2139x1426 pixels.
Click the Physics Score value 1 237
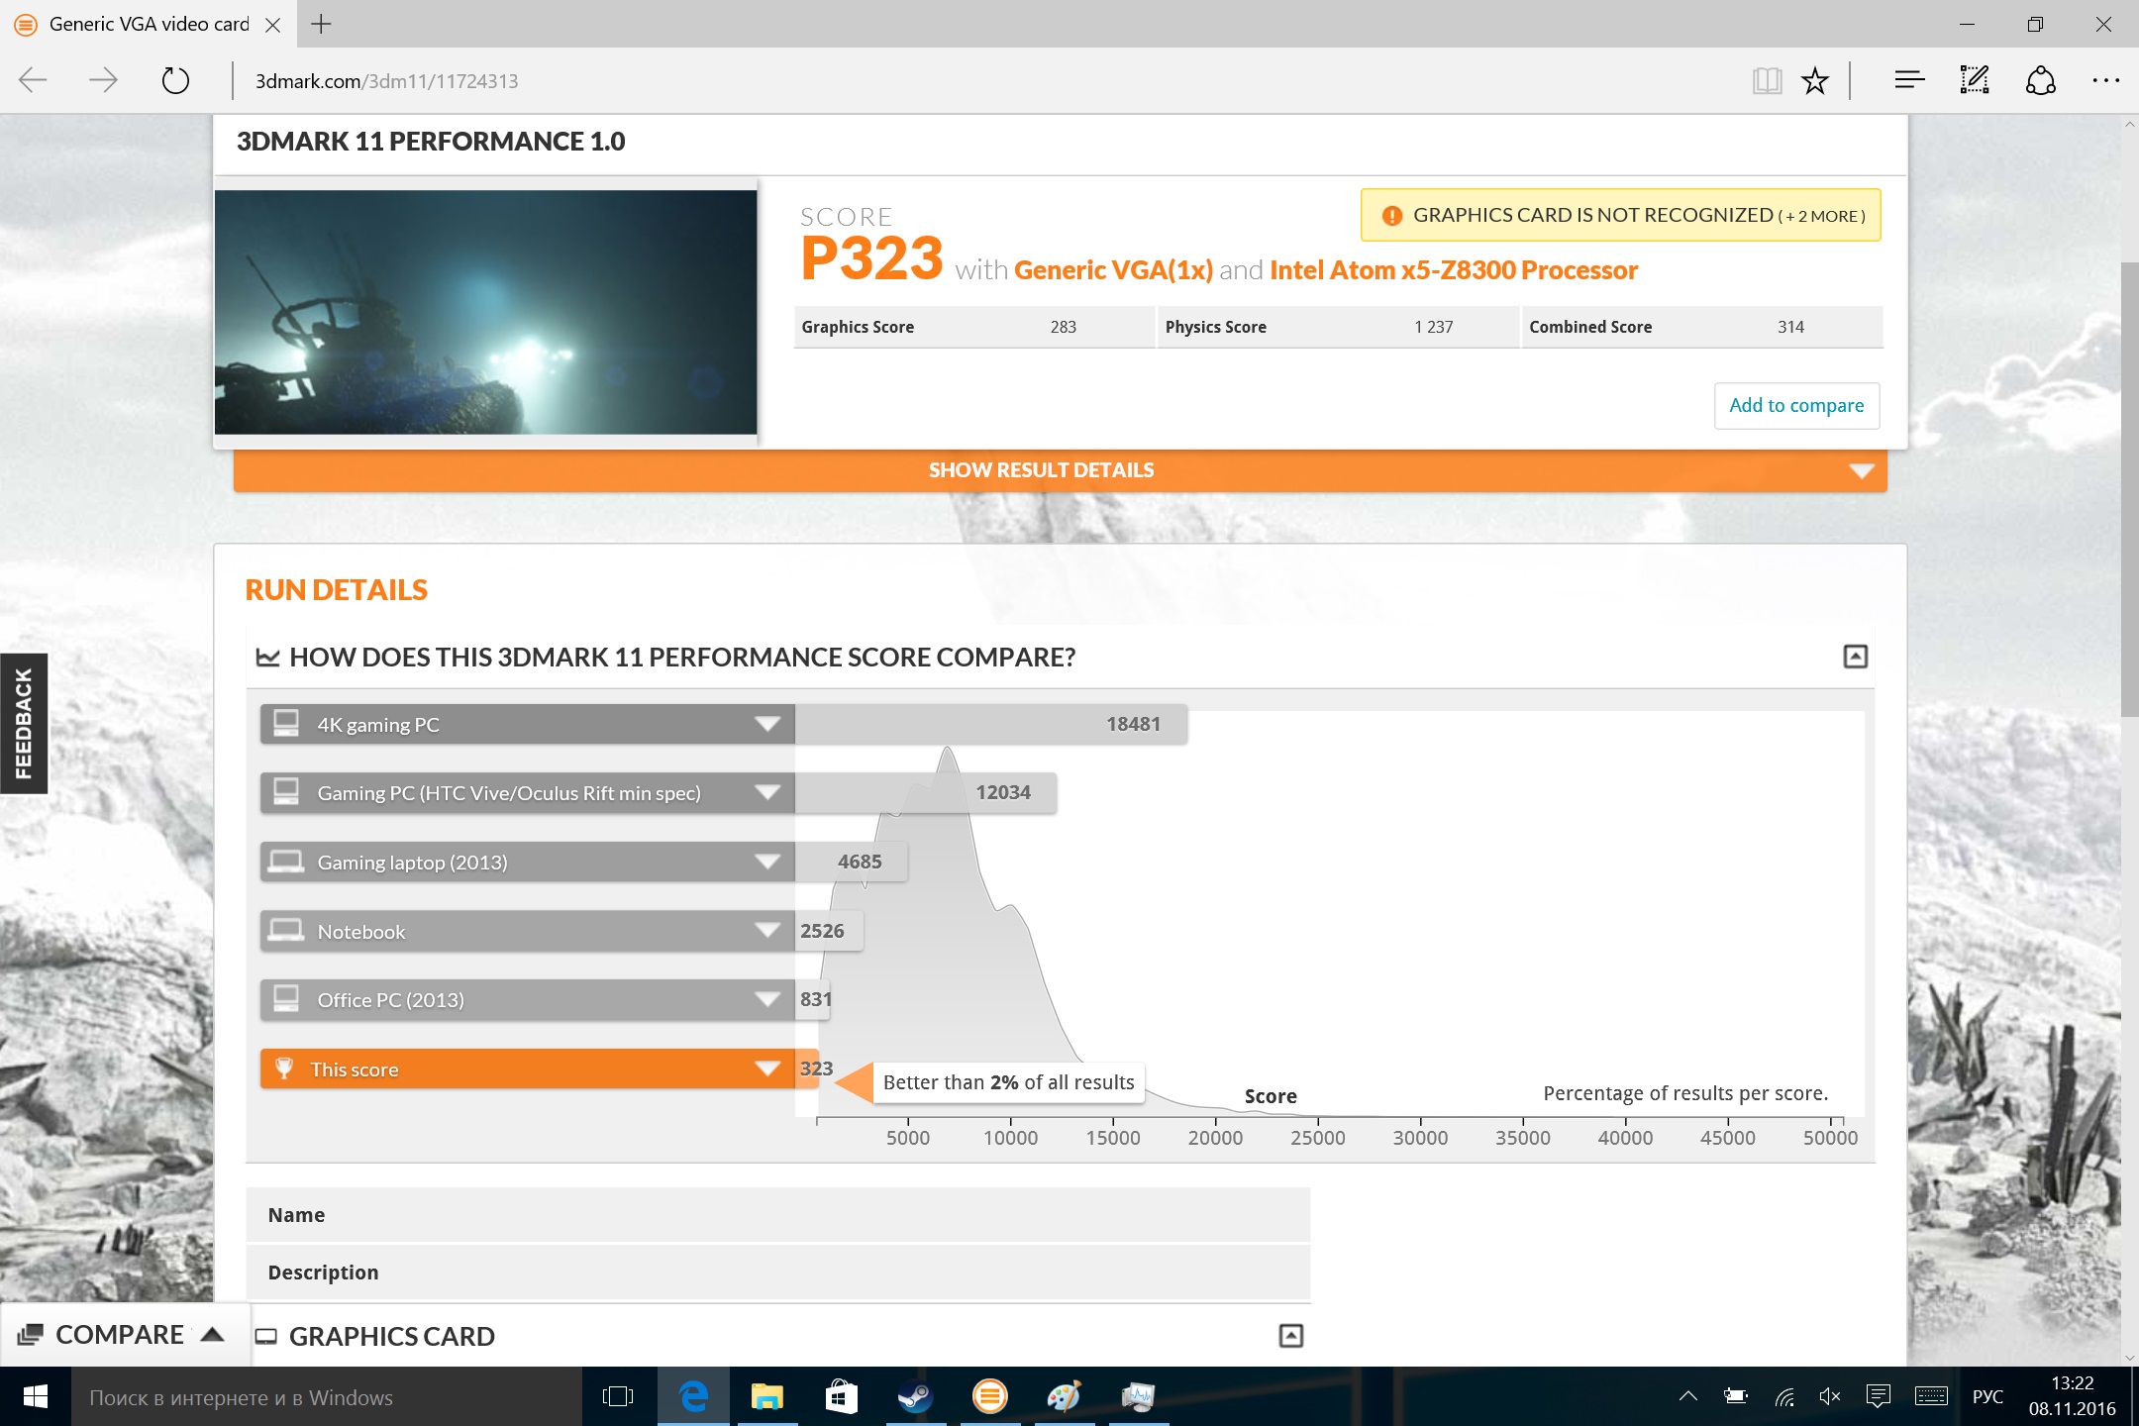[1433, 327]
